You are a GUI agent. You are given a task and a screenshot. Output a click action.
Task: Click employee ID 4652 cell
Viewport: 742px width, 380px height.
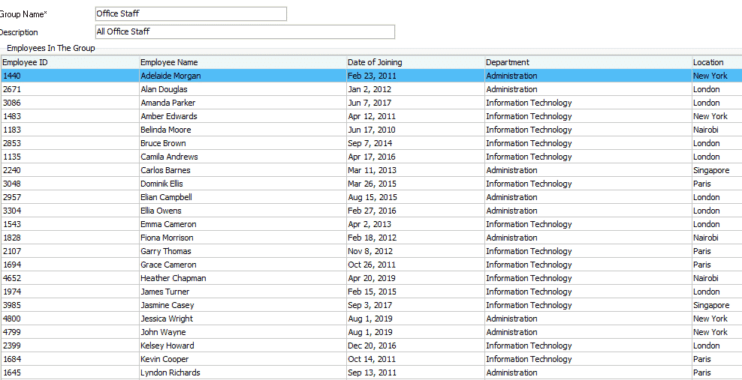point(70,278)
